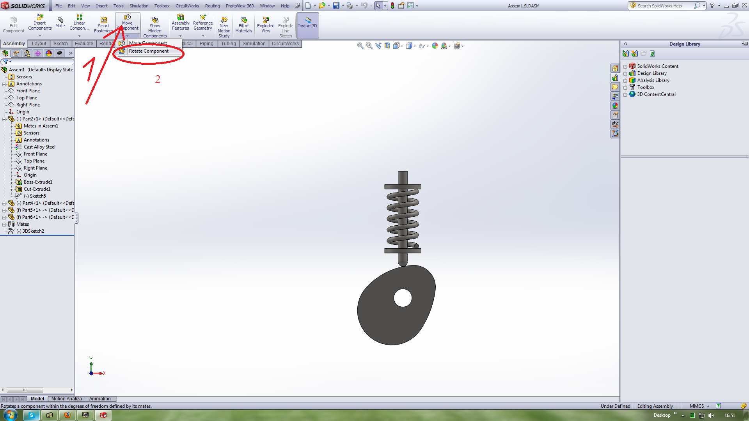749x421 pixels.
Task: Expand the Toolbox node in Design Library
Action: (x=626, y=87)
